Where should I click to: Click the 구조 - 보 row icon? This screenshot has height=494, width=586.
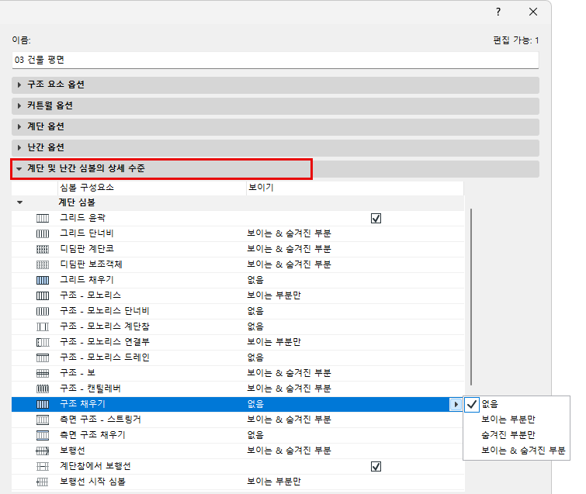tap(43, 373)
